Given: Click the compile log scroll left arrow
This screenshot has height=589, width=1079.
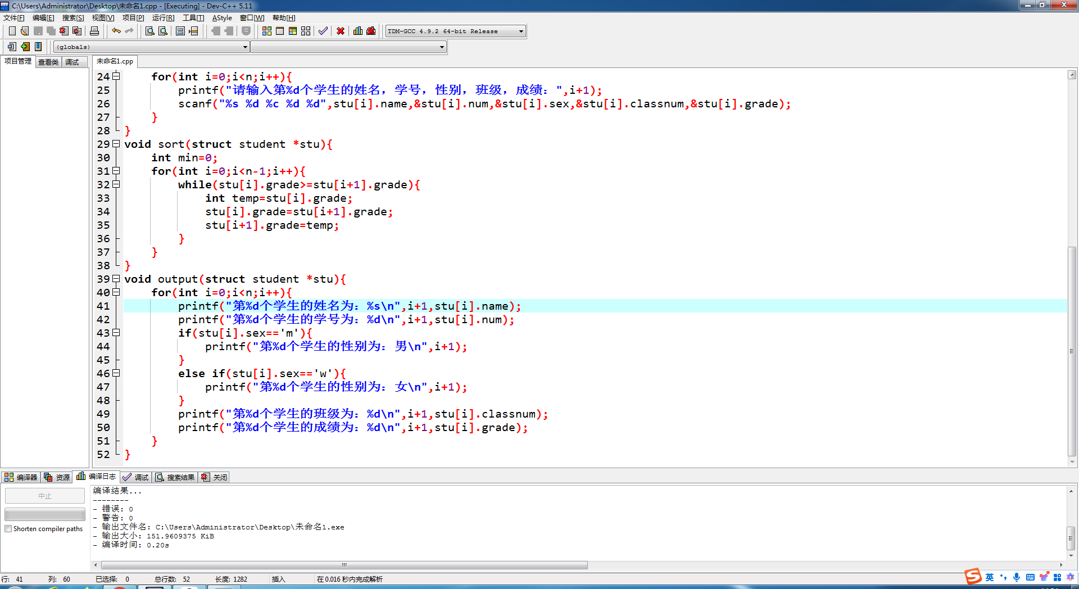Looking at the screenshot, I should coord(96,565).
